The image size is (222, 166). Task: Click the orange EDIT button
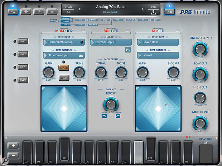(64, 68)
